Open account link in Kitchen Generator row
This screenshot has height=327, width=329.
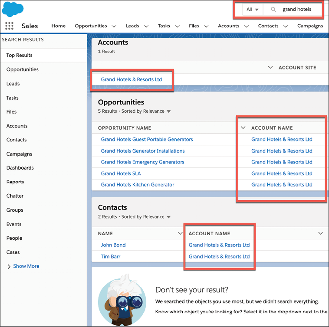click(282, 185)
